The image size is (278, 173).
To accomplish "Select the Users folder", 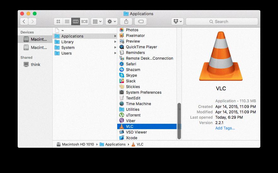I will (85, 53).
